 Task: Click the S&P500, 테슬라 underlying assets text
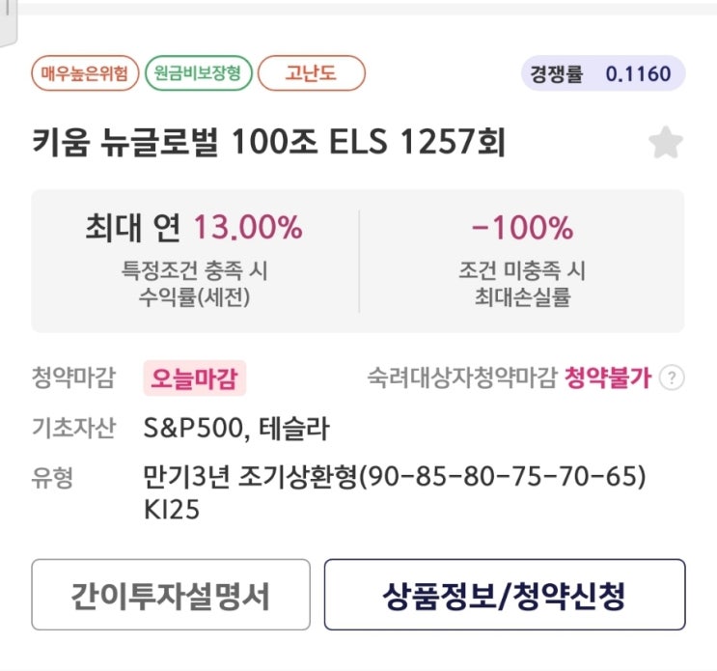coord(236,428)
